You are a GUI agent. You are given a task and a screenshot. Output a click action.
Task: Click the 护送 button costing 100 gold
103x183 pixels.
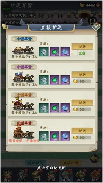(82, 75)
